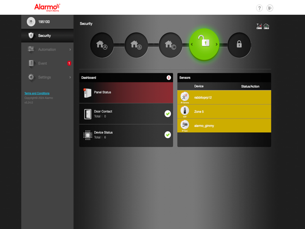Click Device Status green checkmark

tap(168, 135)
